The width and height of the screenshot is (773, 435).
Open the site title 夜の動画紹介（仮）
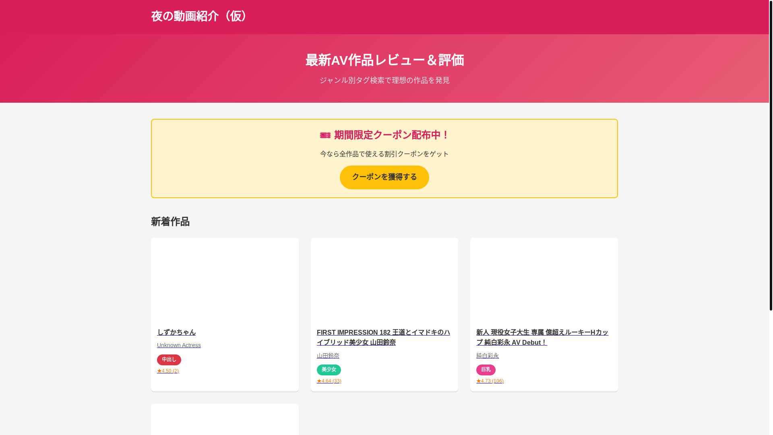(x=201, y=17)
